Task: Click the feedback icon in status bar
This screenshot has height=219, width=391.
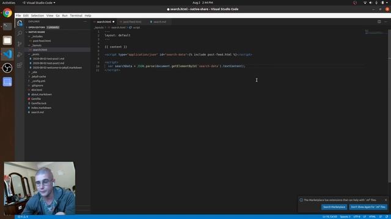Action: (x=381, y=217)
